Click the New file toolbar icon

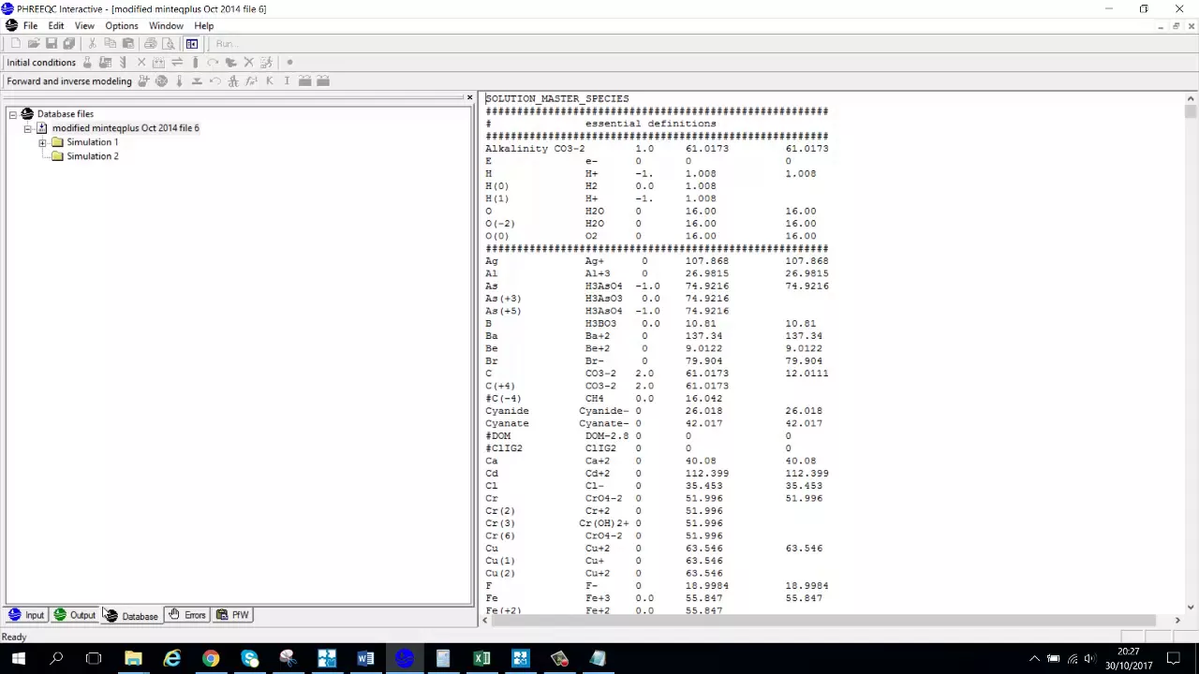coord(16,44)
